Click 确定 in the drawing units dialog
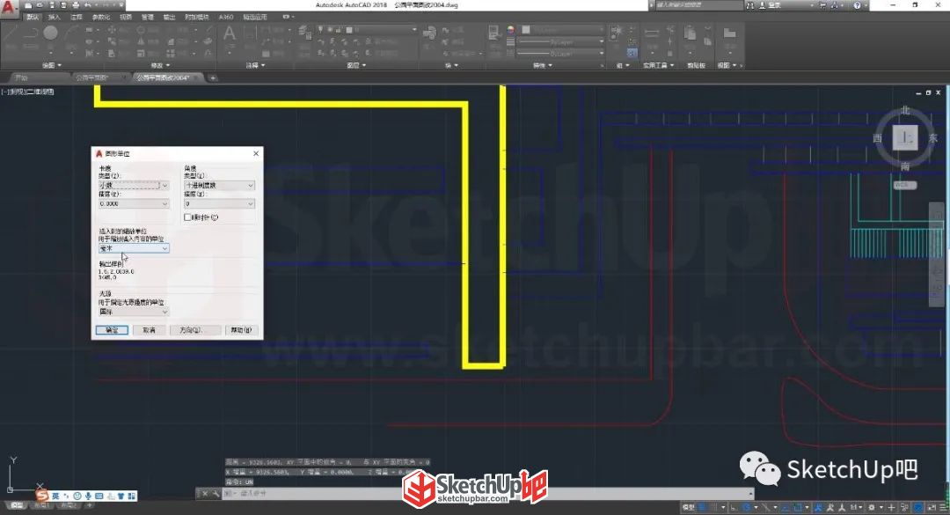Viewport: 950px width, 515px height. (x=112, y=330)
